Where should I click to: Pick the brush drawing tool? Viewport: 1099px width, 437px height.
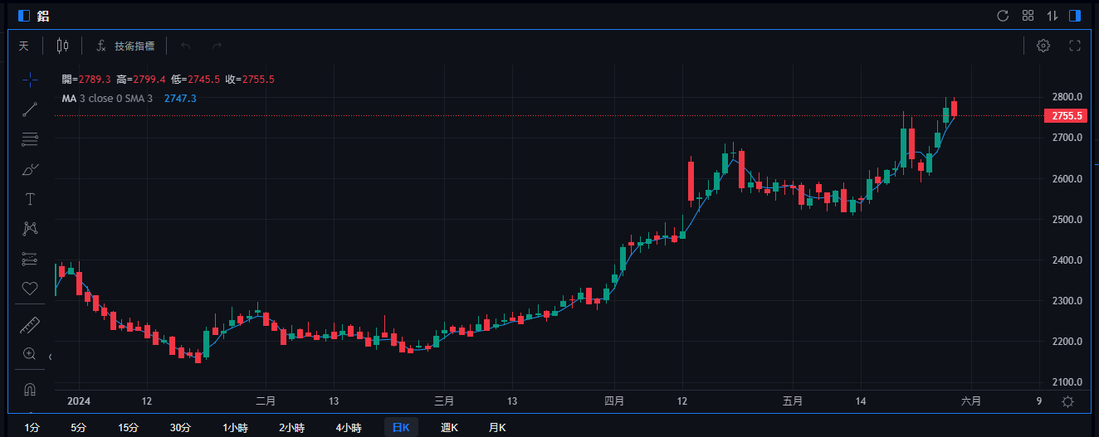(x=30, y=169)
